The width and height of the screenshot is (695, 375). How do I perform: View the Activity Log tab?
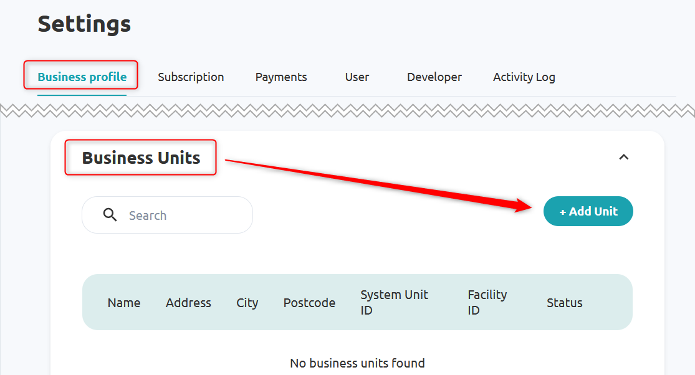(524, 77)
